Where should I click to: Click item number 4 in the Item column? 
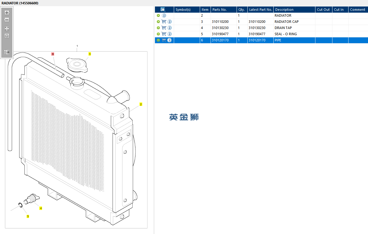[202, 28]
